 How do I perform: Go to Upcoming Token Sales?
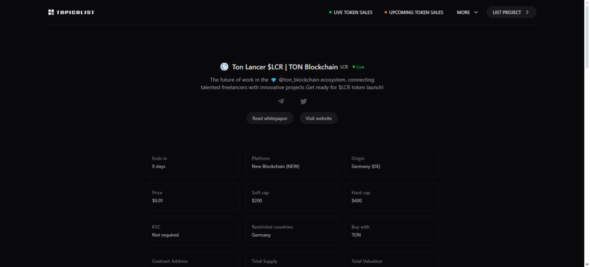414,12
